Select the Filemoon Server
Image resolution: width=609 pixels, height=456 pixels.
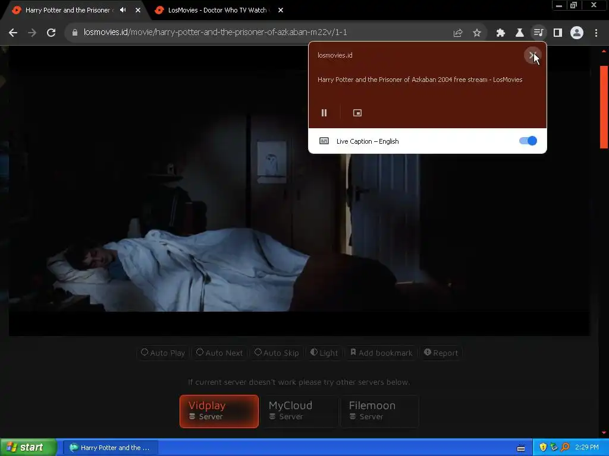379,411
